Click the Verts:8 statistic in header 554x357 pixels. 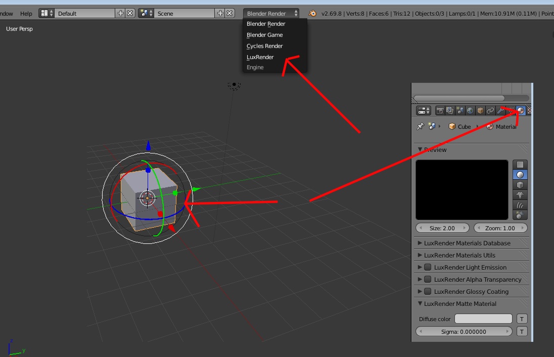[x=355, y=14]
